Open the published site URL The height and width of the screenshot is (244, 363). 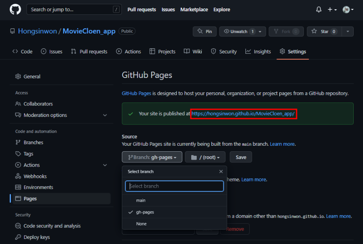(243, 114)
